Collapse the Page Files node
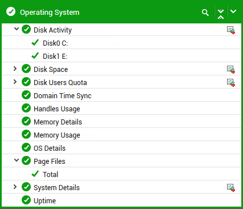243x209 pixels. pyautogui.click(x=17, y=160)
